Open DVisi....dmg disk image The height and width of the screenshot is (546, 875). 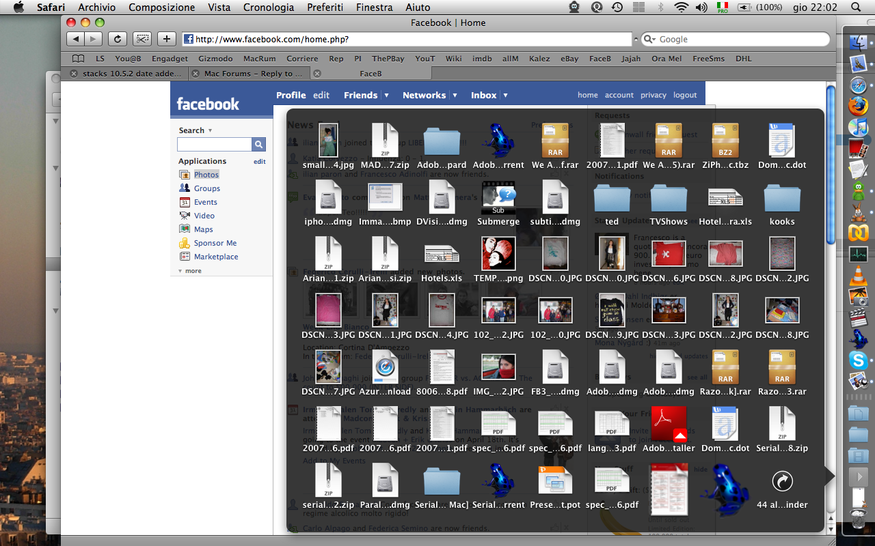(x=442, y=199)
